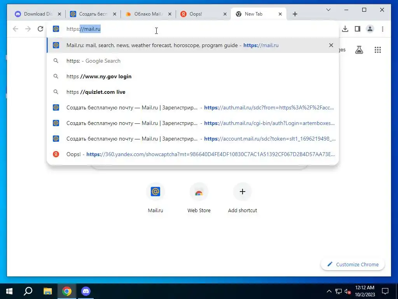Close the Создать бесп tab
The width and height of the screenshot is (398, 299).
[x=115, y=14]
